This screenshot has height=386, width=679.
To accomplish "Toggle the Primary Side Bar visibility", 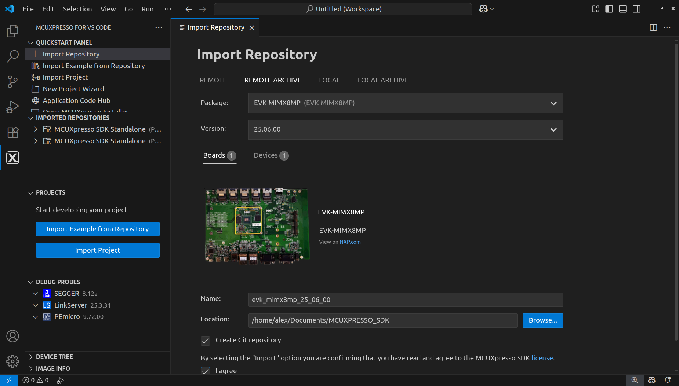I will [609, 9].
